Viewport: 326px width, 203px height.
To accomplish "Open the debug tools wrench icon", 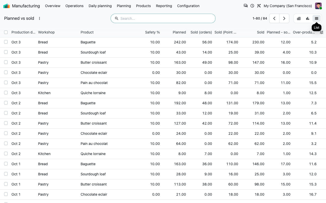I will (259, 6).
